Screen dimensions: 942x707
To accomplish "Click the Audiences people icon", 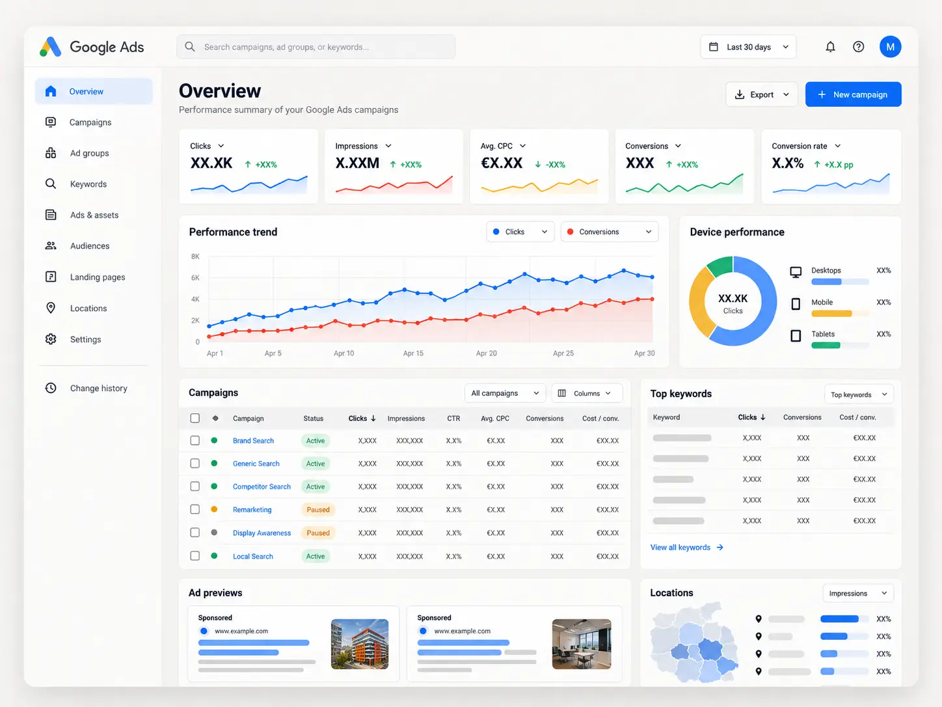I will [x=51, y=246].
